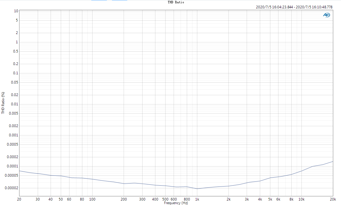Image resolution: width=341 pixels, height=205 pixels.
Task: Click the frequency axis tick "100"
Action: coord(92,199)
